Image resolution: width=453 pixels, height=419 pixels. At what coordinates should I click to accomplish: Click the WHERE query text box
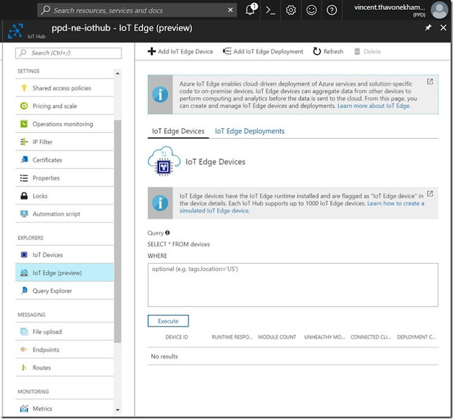tap(293, 285)
